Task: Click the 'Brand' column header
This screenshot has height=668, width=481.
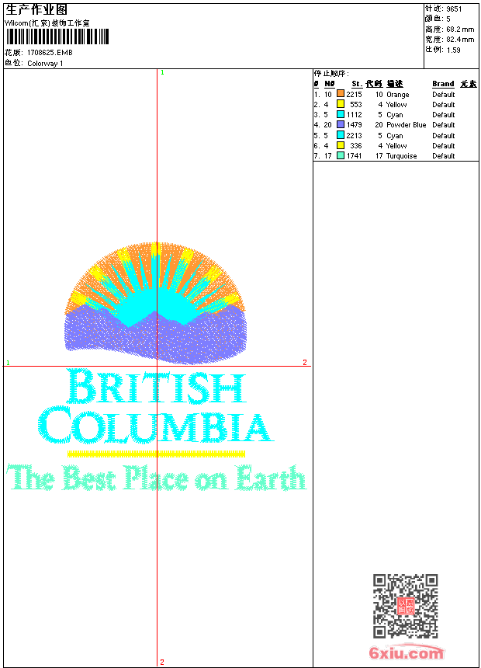Action: 443,84
